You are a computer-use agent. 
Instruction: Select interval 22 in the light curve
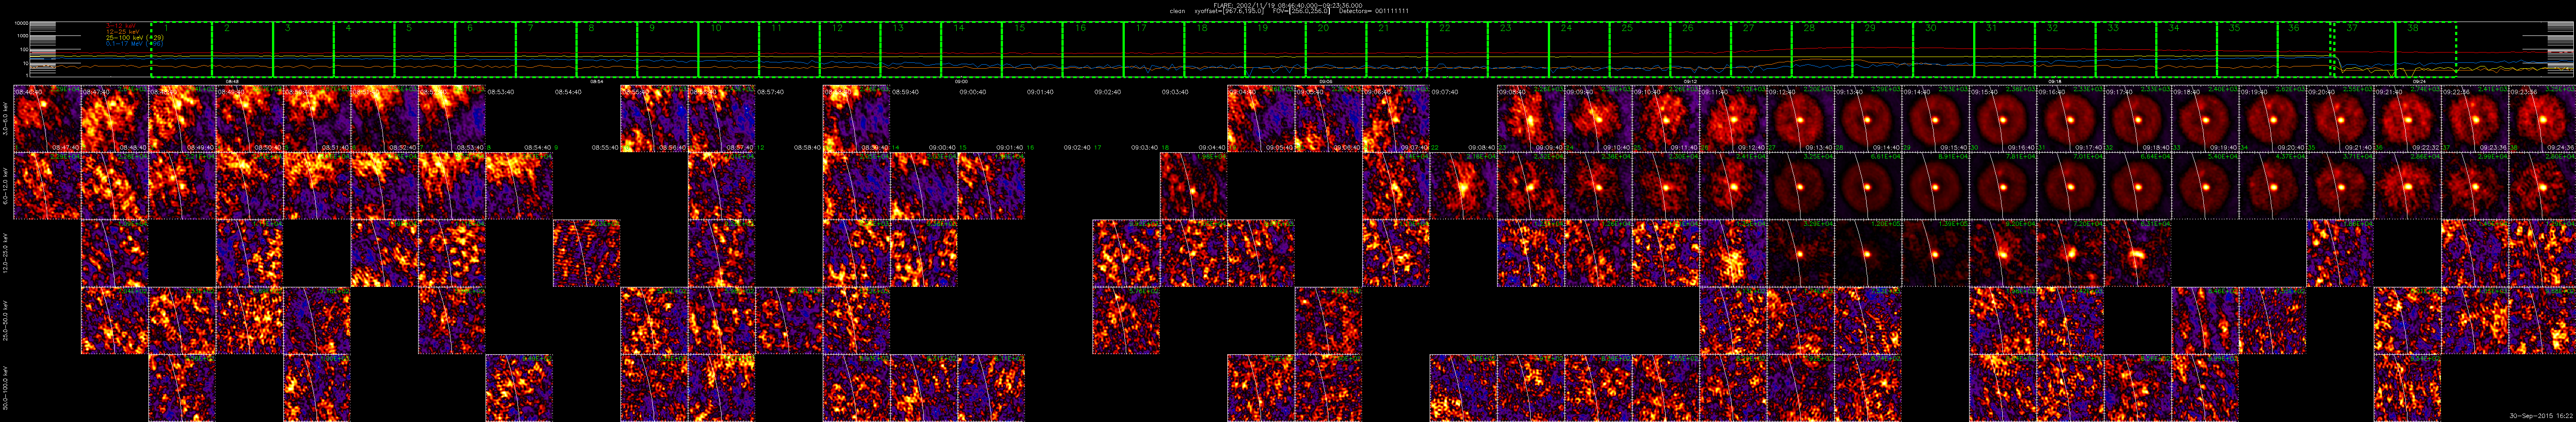tap(1458, 50)
